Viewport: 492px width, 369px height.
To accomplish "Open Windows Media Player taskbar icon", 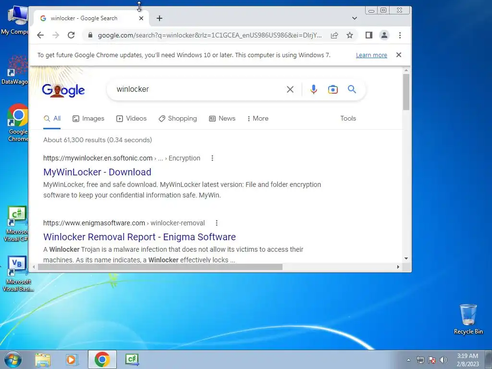I will tap(72, 360).
